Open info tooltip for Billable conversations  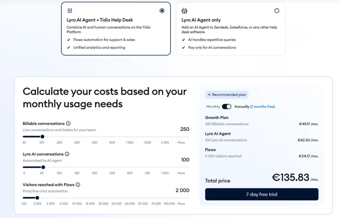pos(68,123)
